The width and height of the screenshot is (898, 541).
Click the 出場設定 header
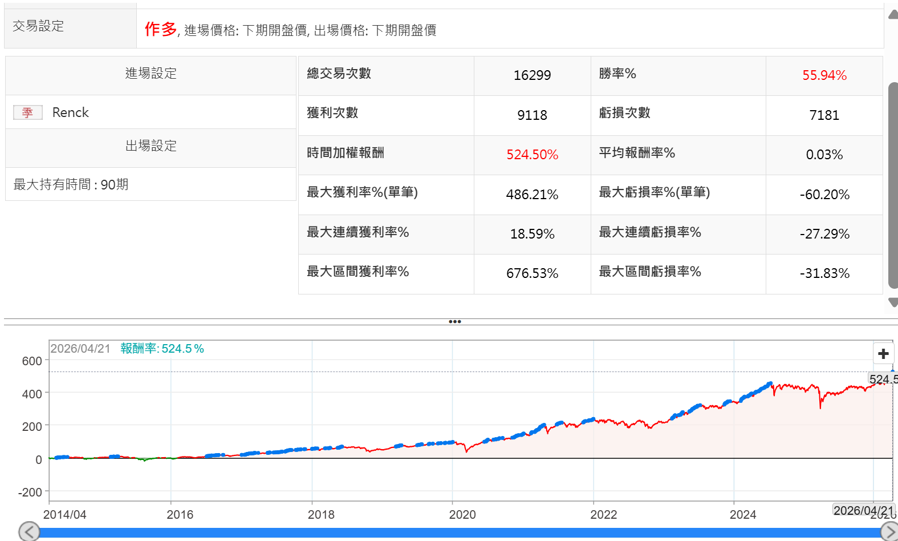(151, 146)
